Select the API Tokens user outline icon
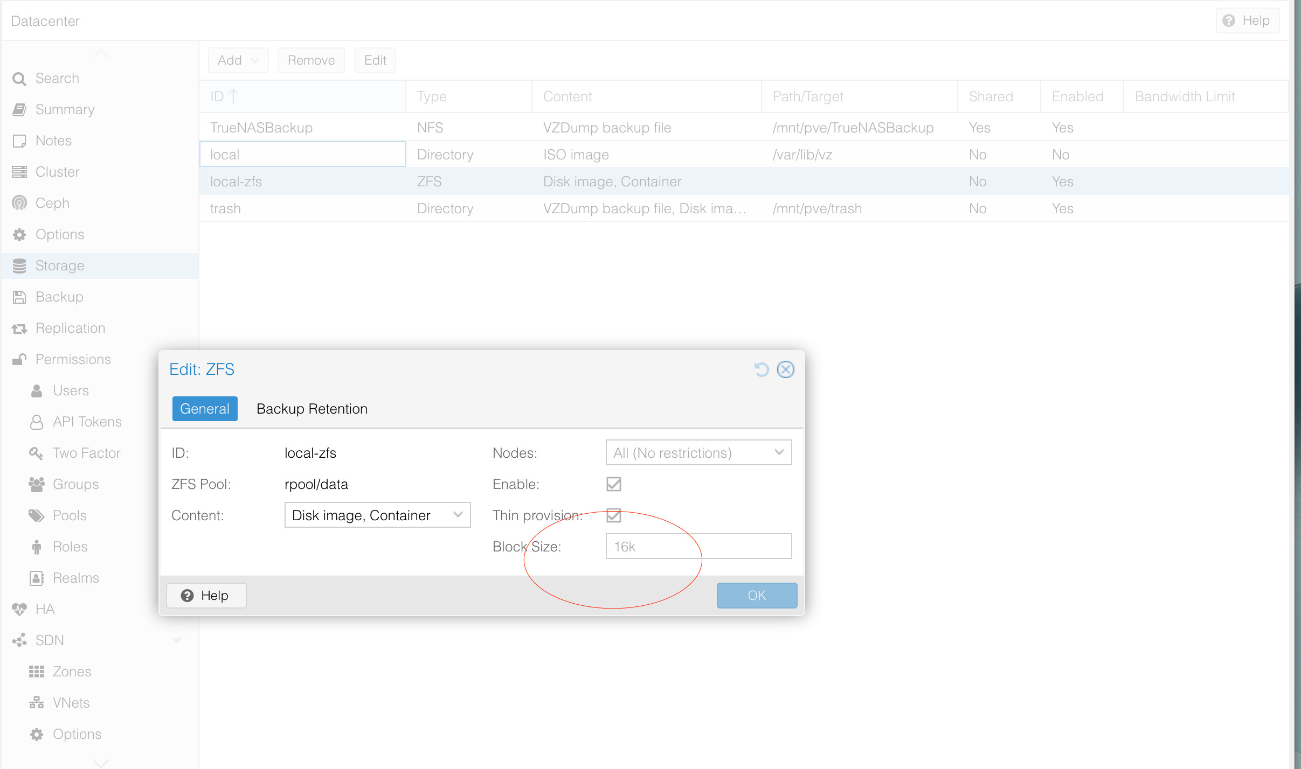The height and width of the screenshot is (769, 1301). click(x=37, y=422)
